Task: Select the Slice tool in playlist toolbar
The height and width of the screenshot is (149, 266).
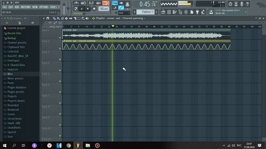Action: pos(75,18)
